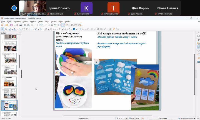200x120 pixels.
Task: Select slide 12 thumbnail
Action: pyautogui.click(x=11, y=58)
